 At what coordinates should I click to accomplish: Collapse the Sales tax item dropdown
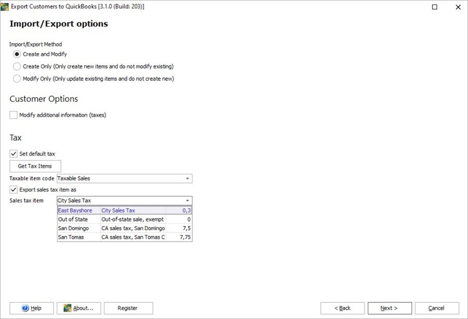click(x=187, y=201)
